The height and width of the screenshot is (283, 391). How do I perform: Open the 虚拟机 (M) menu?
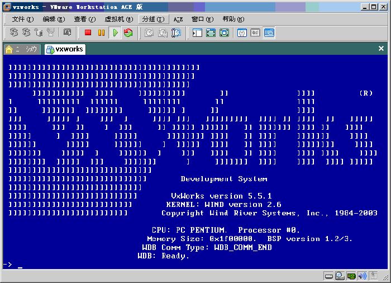coord(119,19)
